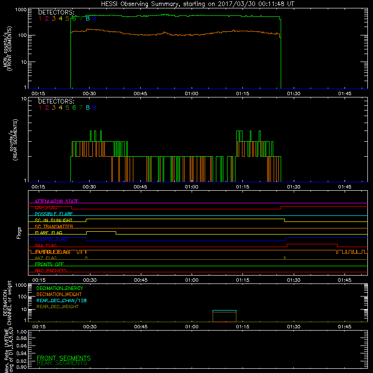Click the FLARE_FLAG label
Image resolution: width=373 pixels, height=373 pixels.
(48, 233)
